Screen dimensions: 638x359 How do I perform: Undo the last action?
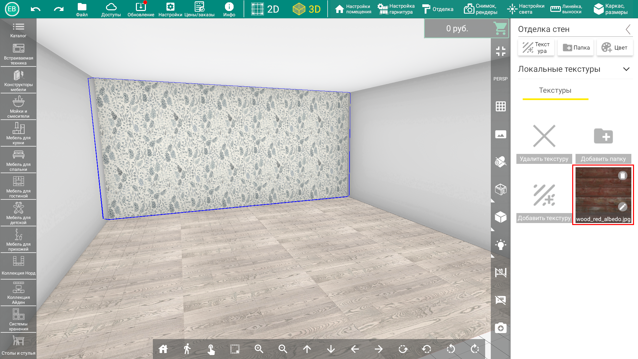coord(36,9)
